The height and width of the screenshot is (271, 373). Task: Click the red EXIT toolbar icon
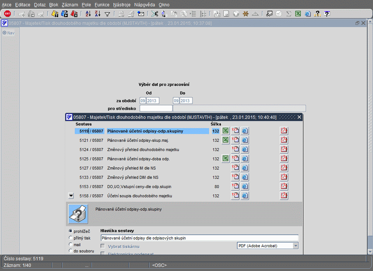[7, 14]
